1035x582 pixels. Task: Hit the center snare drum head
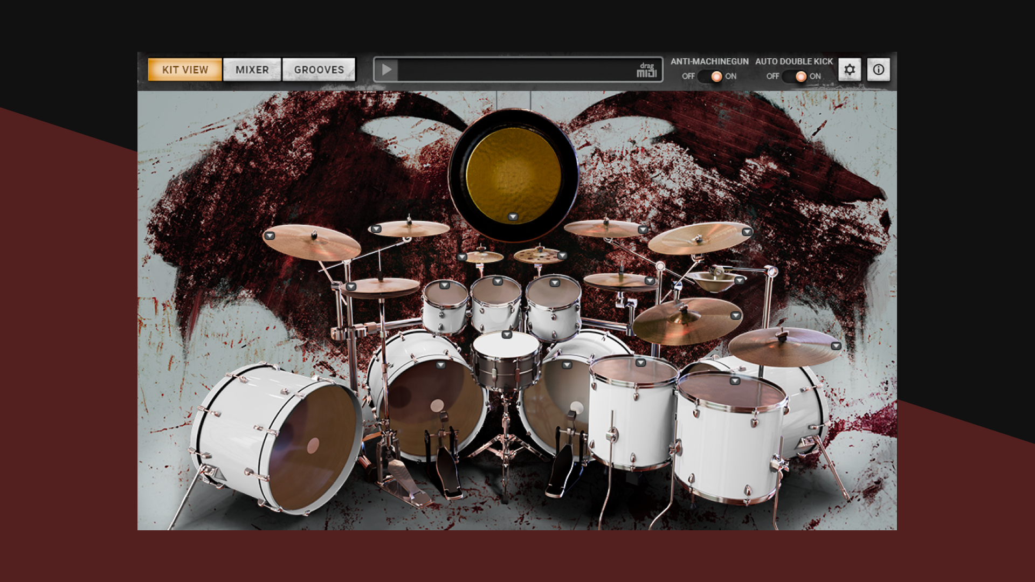point(505,348)
